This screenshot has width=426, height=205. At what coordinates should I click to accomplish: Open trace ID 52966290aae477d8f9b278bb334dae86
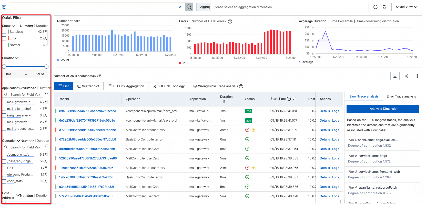tap(88, 158)
